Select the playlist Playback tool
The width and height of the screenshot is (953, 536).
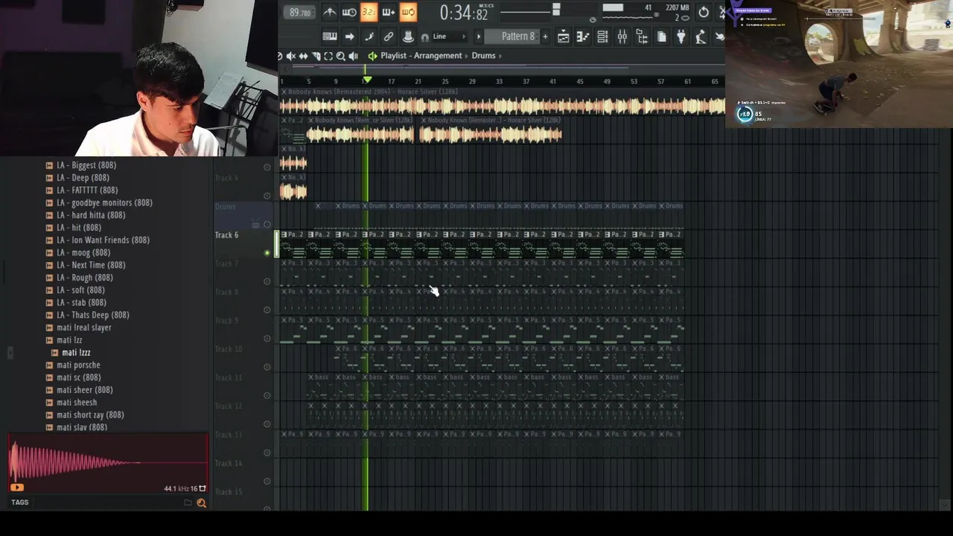pos(354,56)
